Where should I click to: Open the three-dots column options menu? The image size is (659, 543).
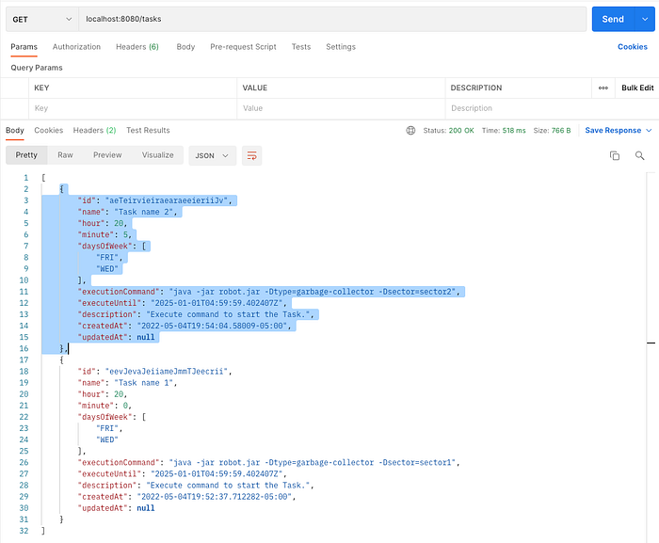[603, 88]
